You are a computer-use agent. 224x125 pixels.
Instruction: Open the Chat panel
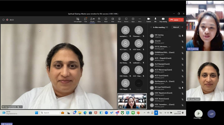click(85, 19)
